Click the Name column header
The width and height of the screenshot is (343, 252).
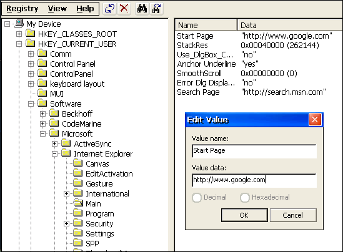[x=206, y=25]
